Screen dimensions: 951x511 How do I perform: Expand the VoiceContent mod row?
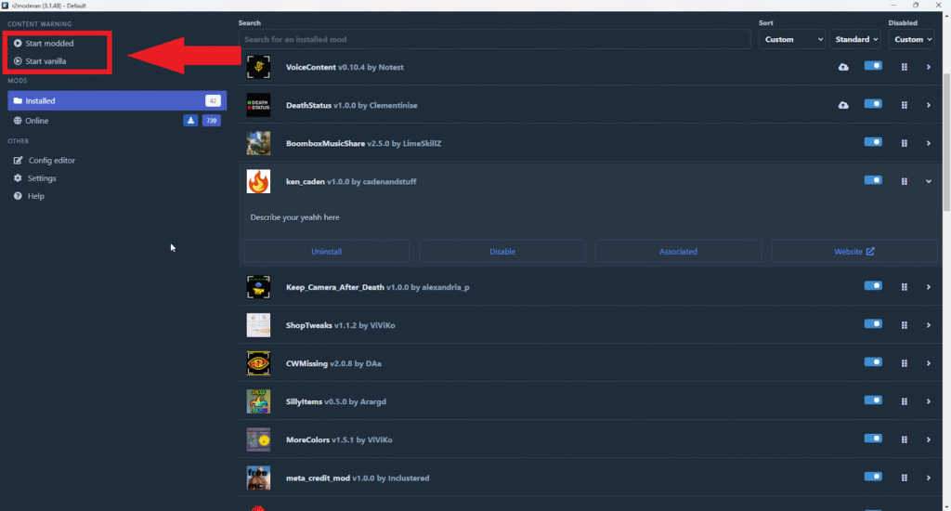pyautogui.click(x=929, y=67)
